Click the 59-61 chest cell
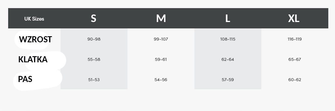Screen dimensions: 335x111 (x=161, y=59)
